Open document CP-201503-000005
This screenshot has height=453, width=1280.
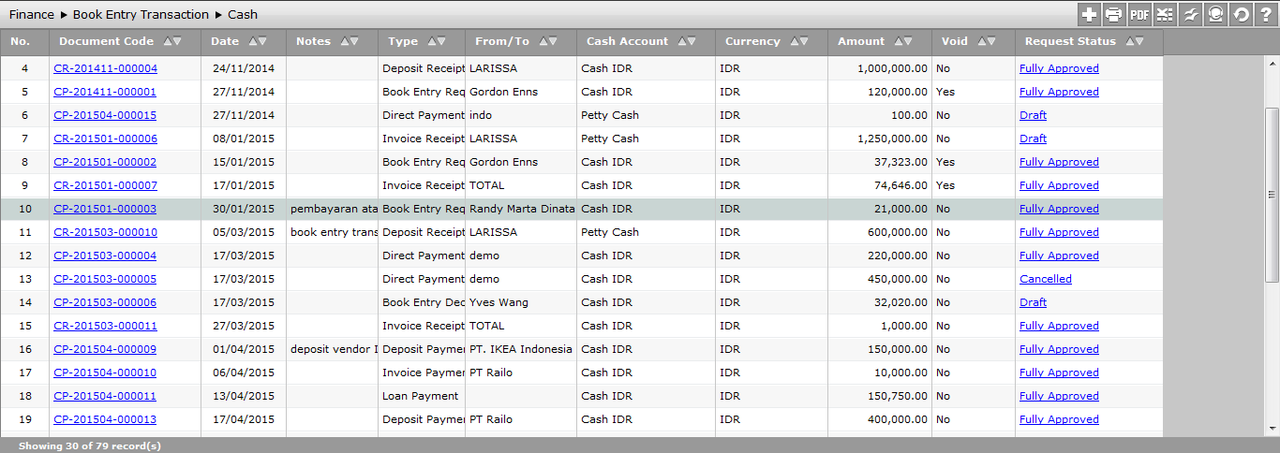(x=105, y=279)
